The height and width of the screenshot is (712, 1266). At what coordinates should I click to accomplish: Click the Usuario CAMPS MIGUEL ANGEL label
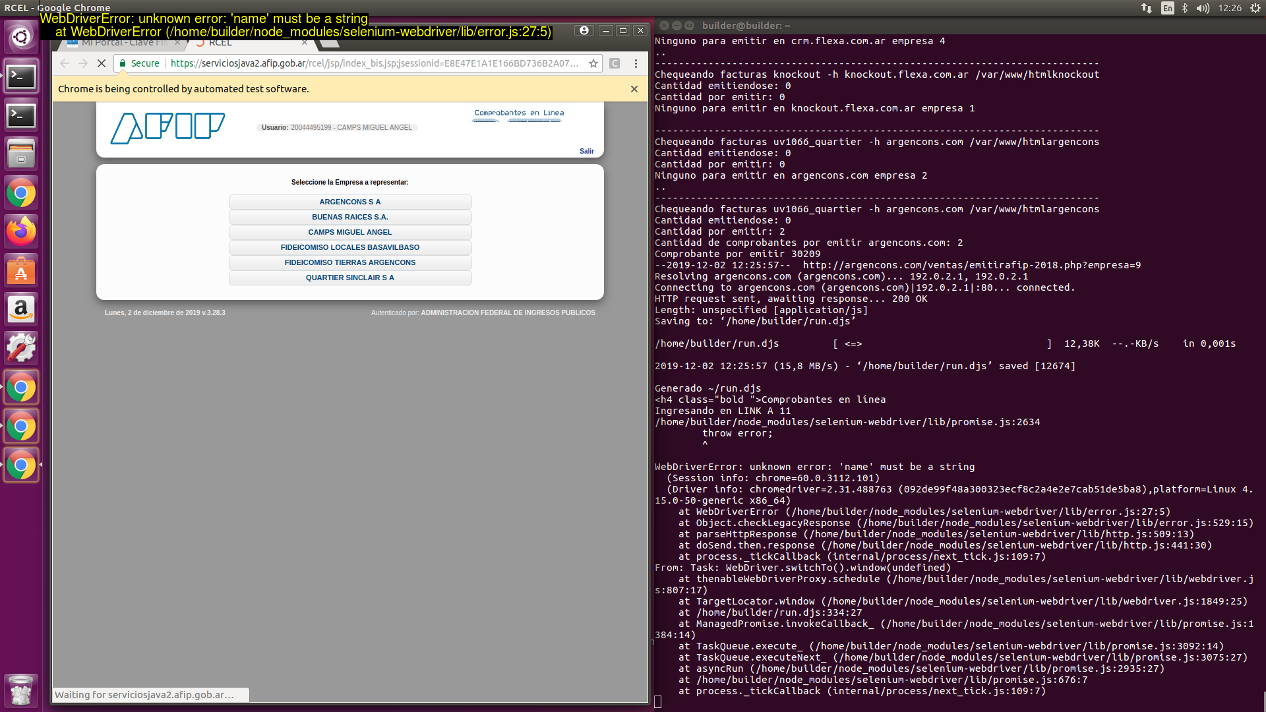[337, 127]
